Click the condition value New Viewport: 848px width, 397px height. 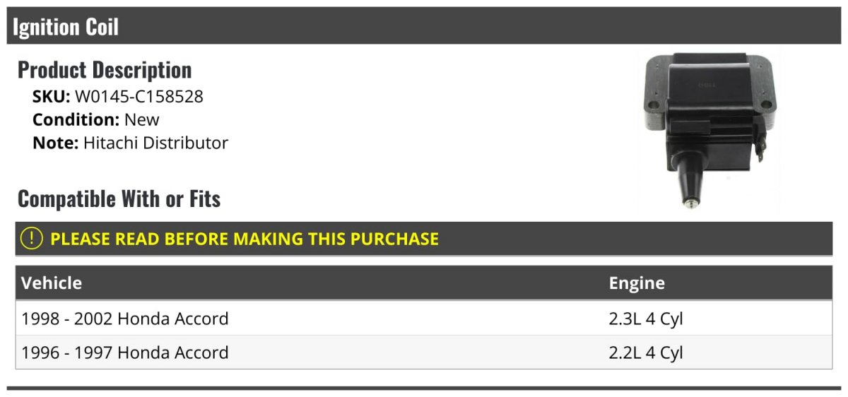(142, 119)
